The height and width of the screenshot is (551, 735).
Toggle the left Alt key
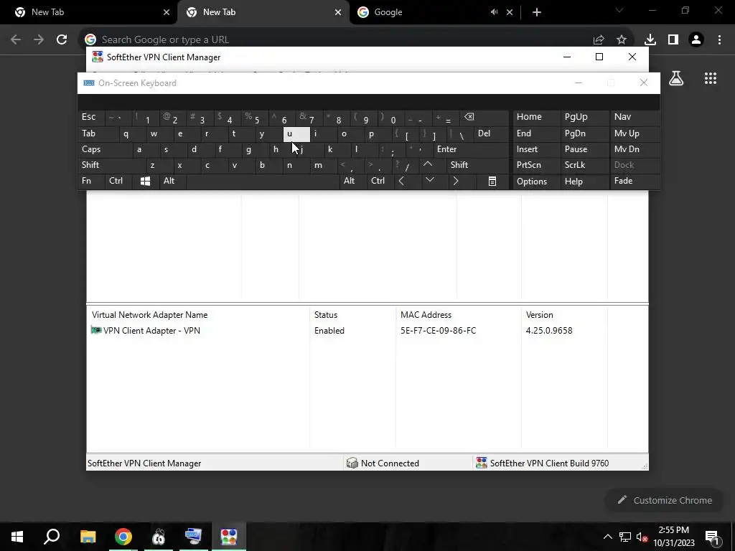172,181
